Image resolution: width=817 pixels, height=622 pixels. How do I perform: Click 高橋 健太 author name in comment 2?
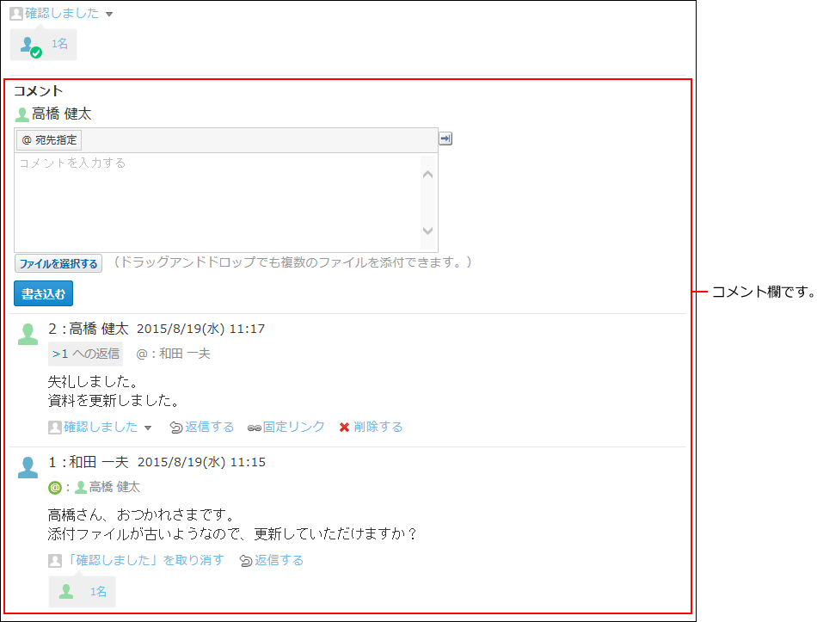pos(99,329)
